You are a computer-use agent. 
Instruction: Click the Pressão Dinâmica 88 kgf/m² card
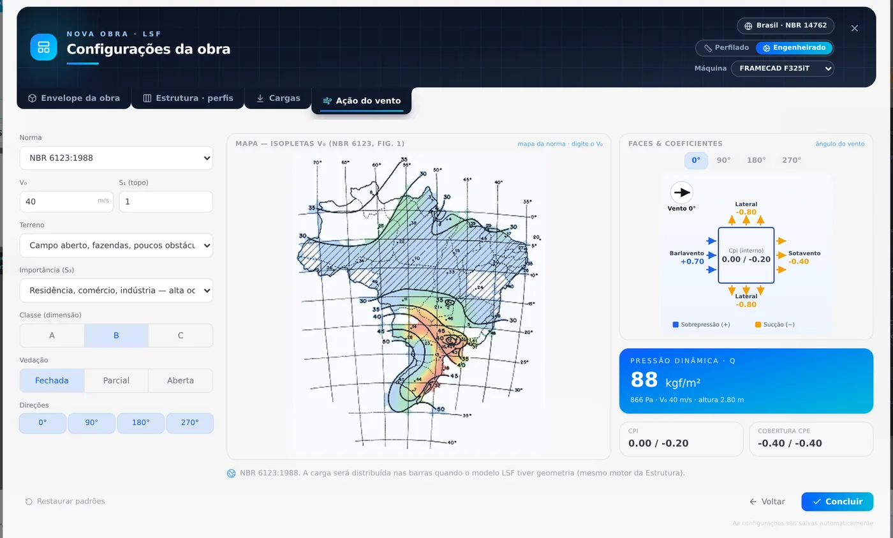(746, 381)
